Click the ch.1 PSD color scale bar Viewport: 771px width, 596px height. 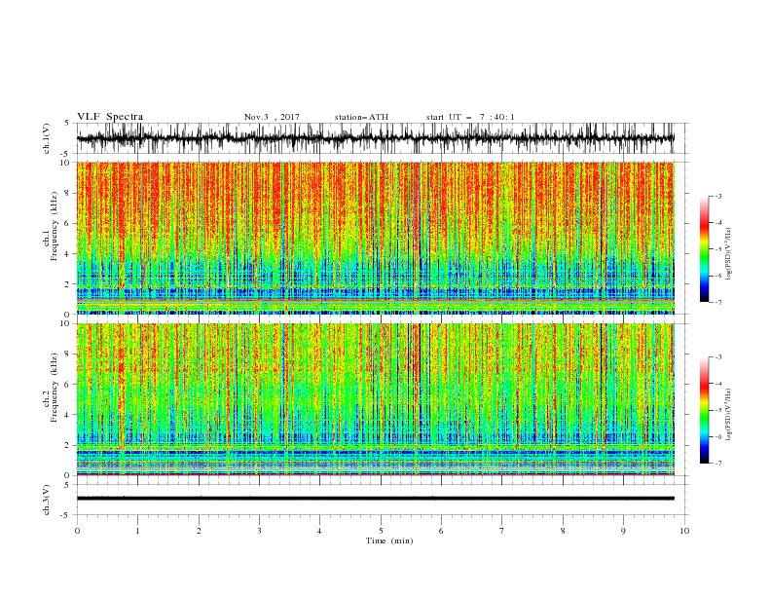(x=704, y=249)
